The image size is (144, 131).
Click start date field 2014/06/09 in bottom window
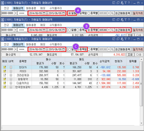pyautogui.click(x=35, y=49)
